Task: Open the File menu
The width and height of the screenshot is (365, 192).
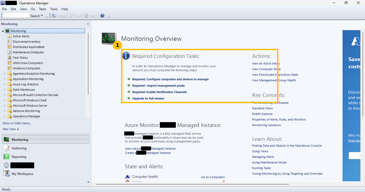Action: click(4, 9)
